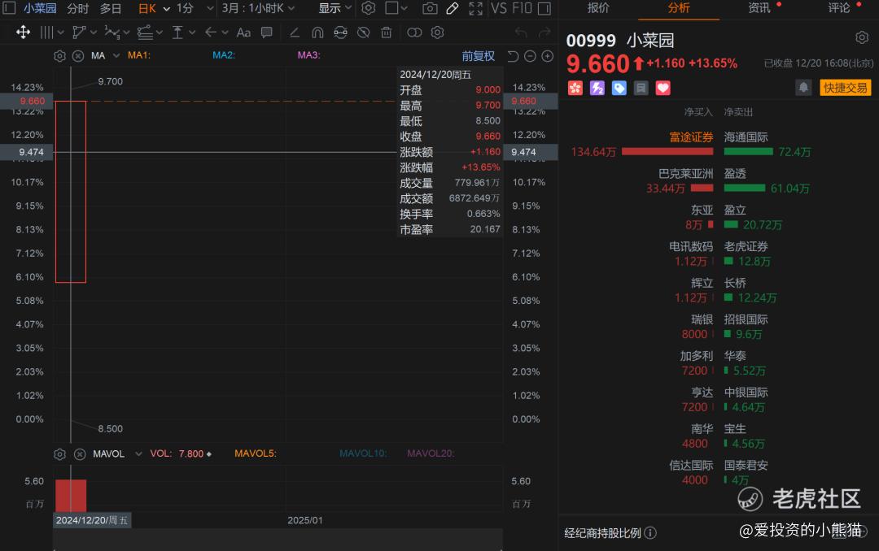Remove the MA indicator

click(78, 56)
